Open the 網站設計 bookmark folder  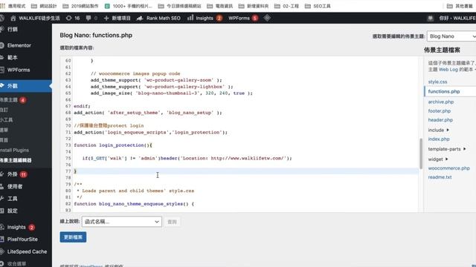[x=45, y=6]
